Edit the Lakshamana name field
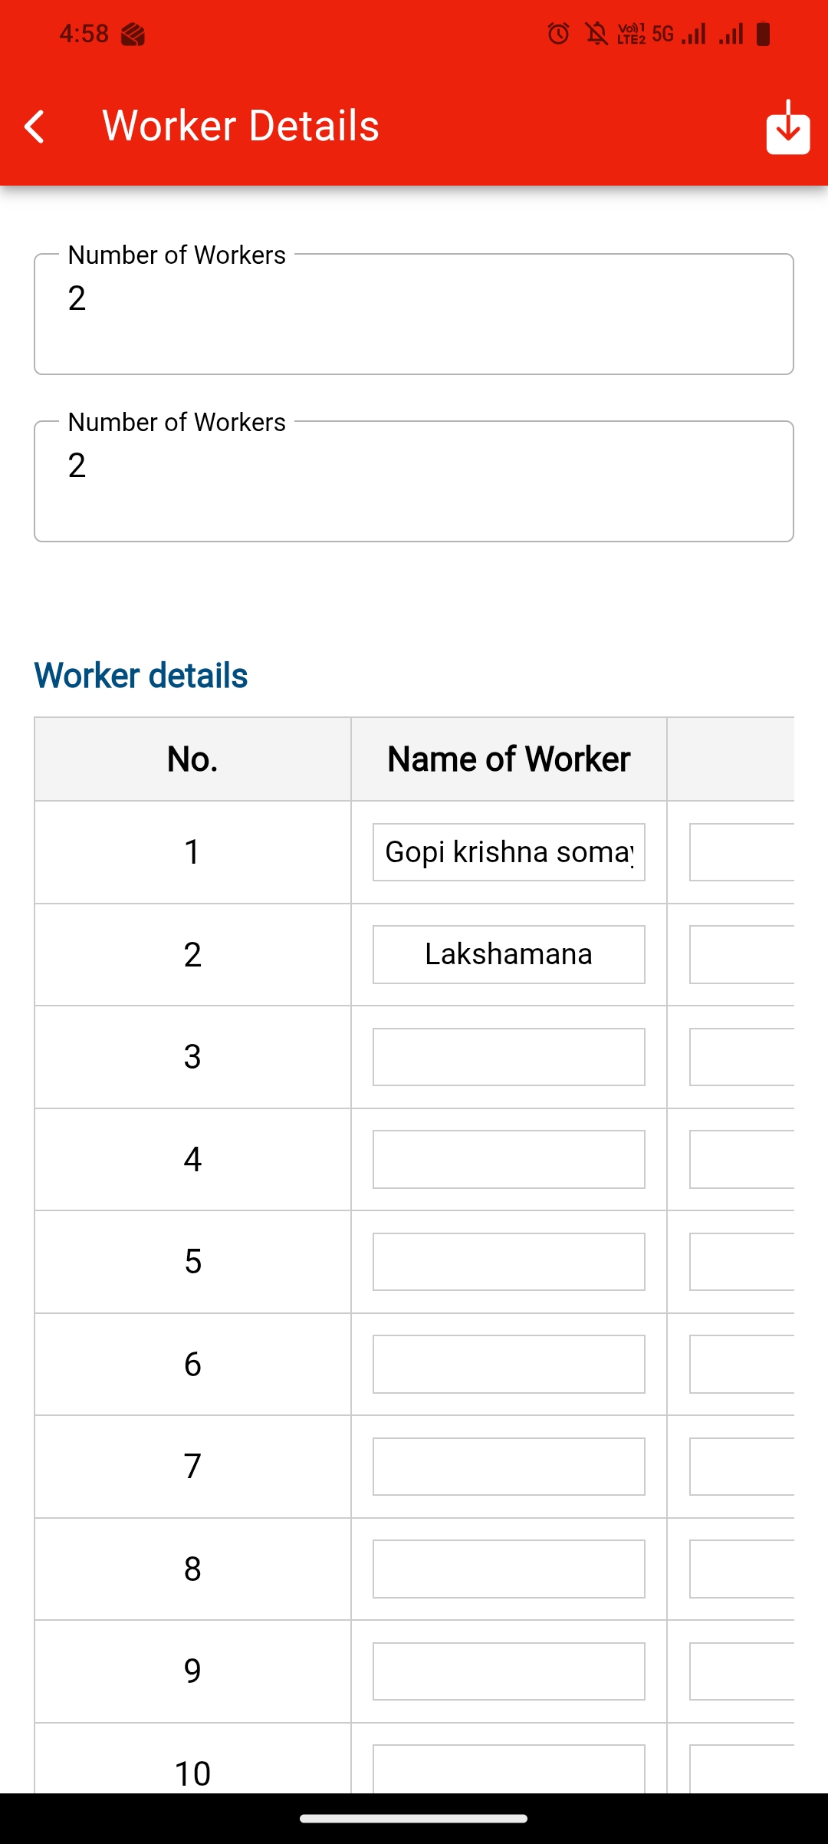The image size is (828, 1844). (x=508, y=954)
